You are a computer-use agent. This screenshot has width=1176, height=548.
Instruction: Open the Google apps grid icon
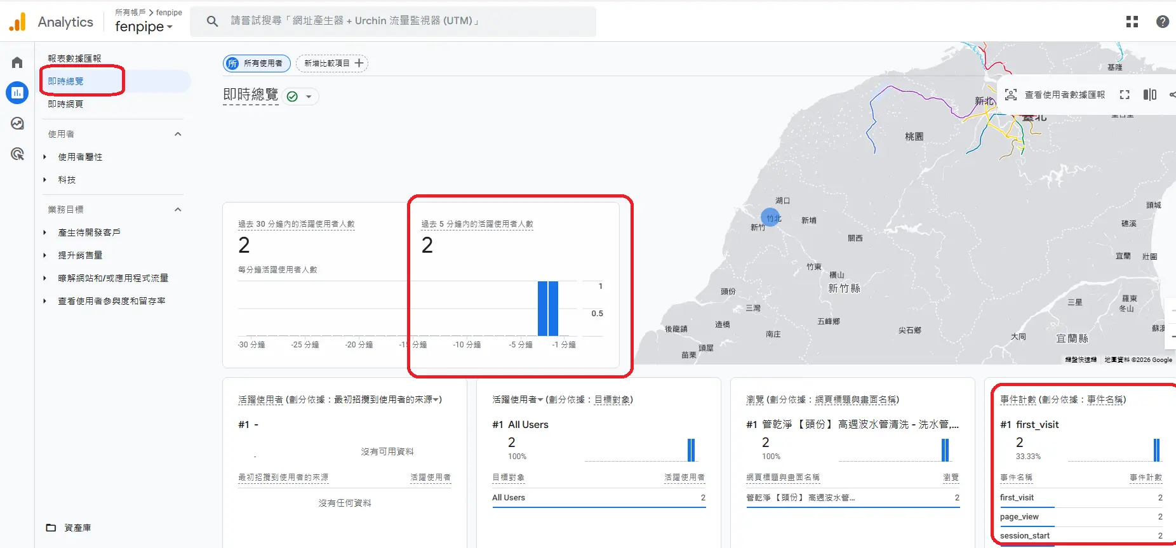(1132, 22)
